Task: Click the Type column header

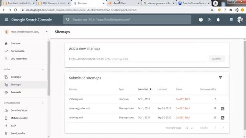Action: (121, 89)
